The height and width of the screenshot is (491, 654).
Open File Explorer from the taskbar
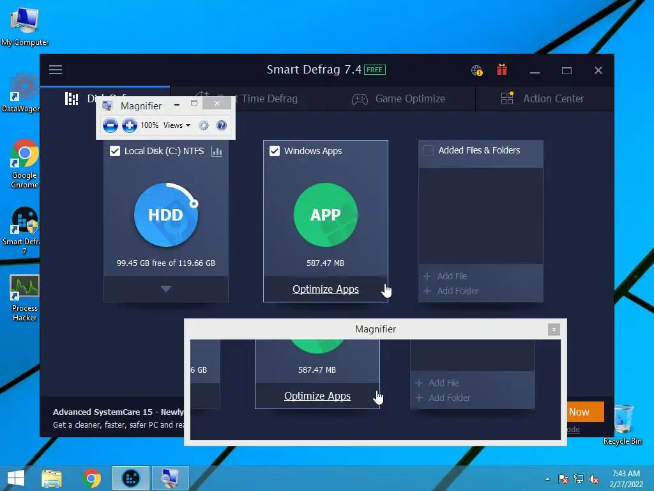click(x=52, y=478)
